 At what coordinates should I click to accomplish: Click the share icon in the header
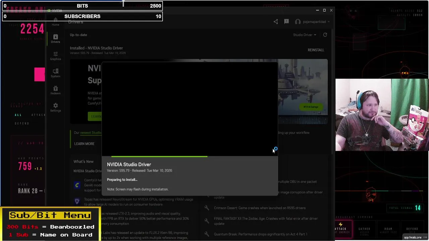pos(276,22)
